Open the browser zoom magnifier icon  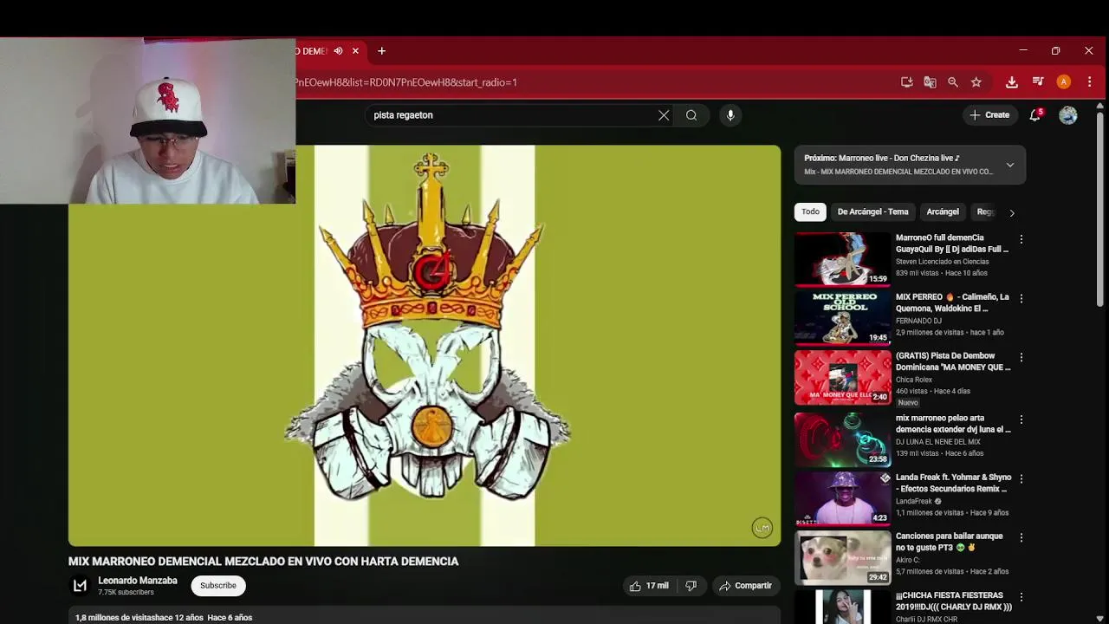click(x=953, y=82)
